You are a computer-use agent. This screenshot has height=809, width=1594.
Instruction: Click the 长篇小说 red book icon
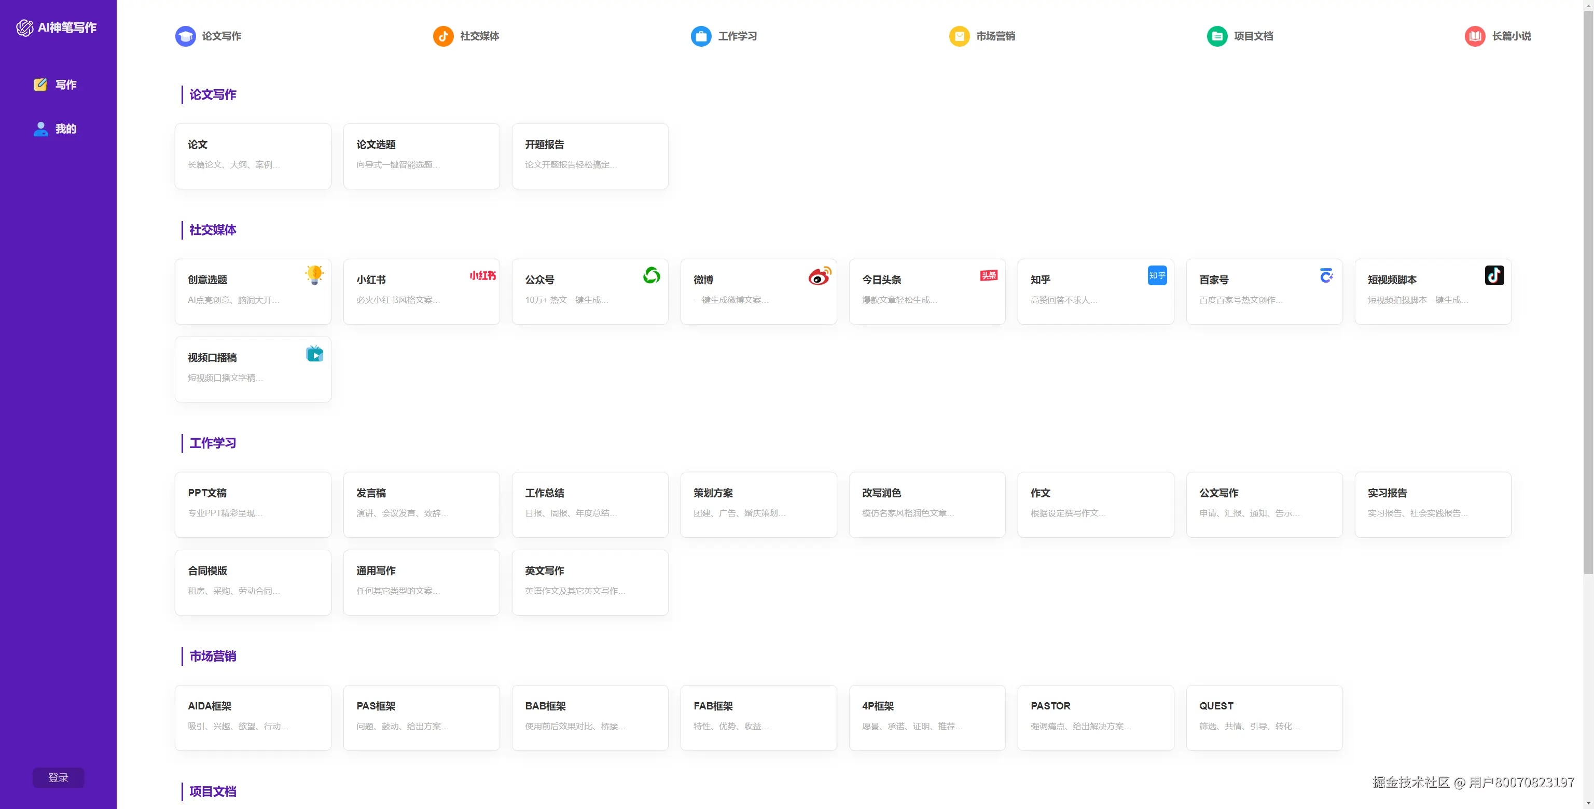tap(1475, 36)
